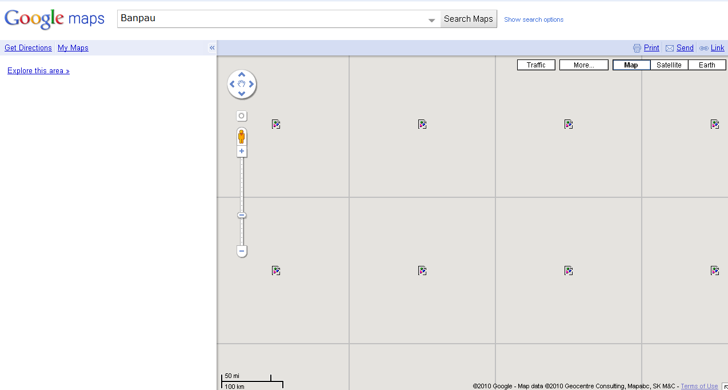Select the Street View Pegman icon

coord(242,137)
